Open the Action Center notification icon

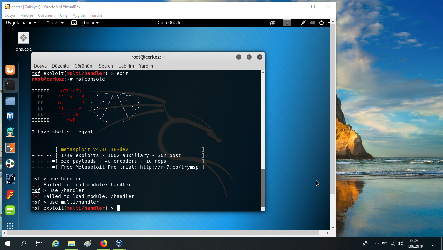click(x=432, y=243)
